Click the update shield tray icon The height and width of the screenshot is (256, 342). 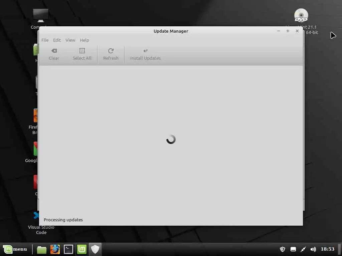pyautogui.click(x=283, y=249)
